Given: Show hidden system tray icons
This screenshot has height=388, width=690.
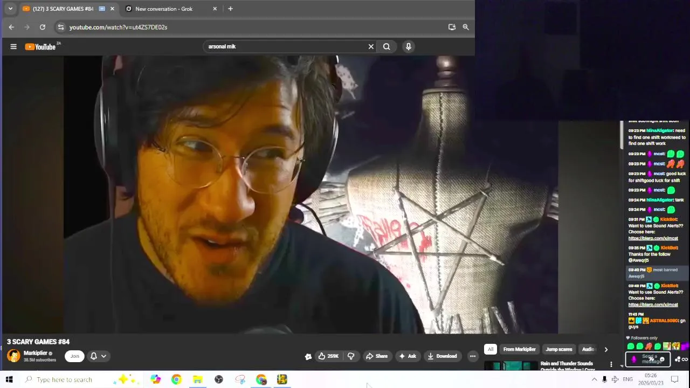Looking at the screenshot, I should coord(594,379).
